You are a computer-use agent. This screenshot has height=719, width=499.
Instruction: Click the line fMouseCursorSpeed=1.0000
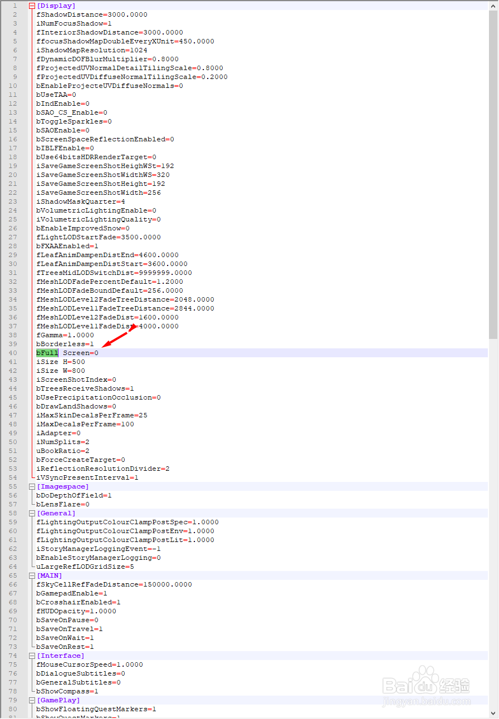(90, 664)
